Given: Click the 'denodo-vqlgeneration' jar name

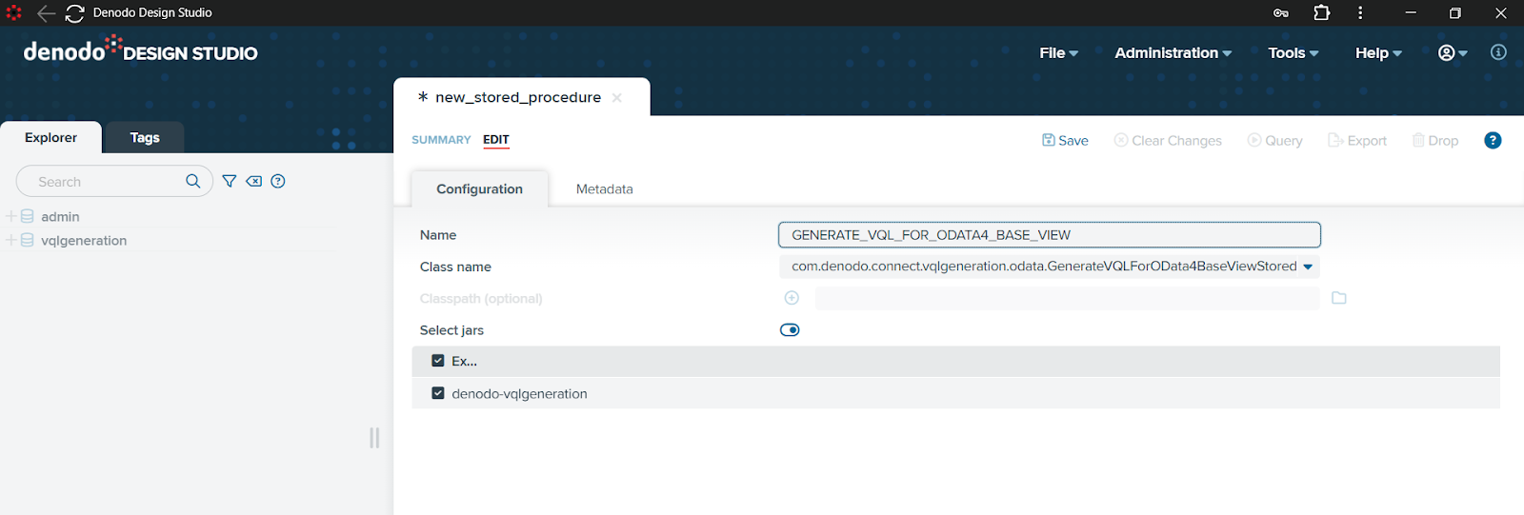Looking at the screenshot, I should point(519,393).
